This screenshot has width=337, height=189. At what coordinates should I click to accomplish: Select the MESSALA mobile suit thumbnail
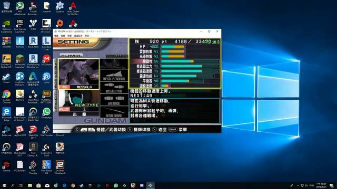[79, 74]
